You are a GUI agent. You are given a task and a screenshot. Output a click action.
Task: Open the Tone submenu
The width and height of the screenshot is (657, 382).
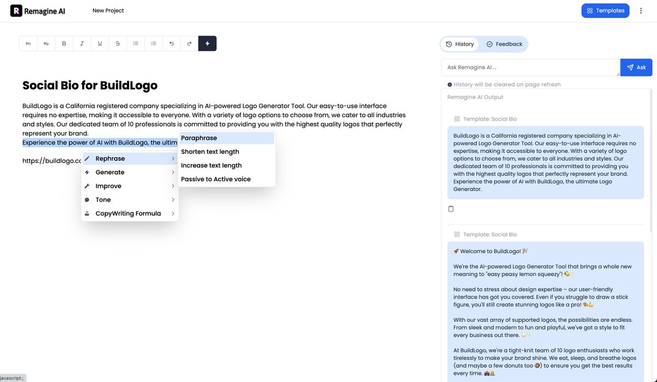(130, 200)
